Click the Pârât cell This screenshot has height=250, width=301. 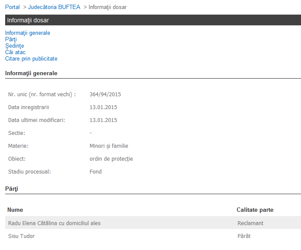244,236
